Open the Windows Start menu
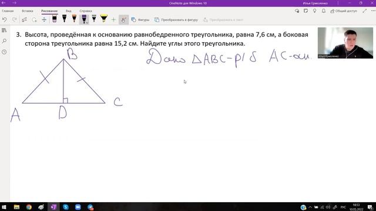 point(4,207)
